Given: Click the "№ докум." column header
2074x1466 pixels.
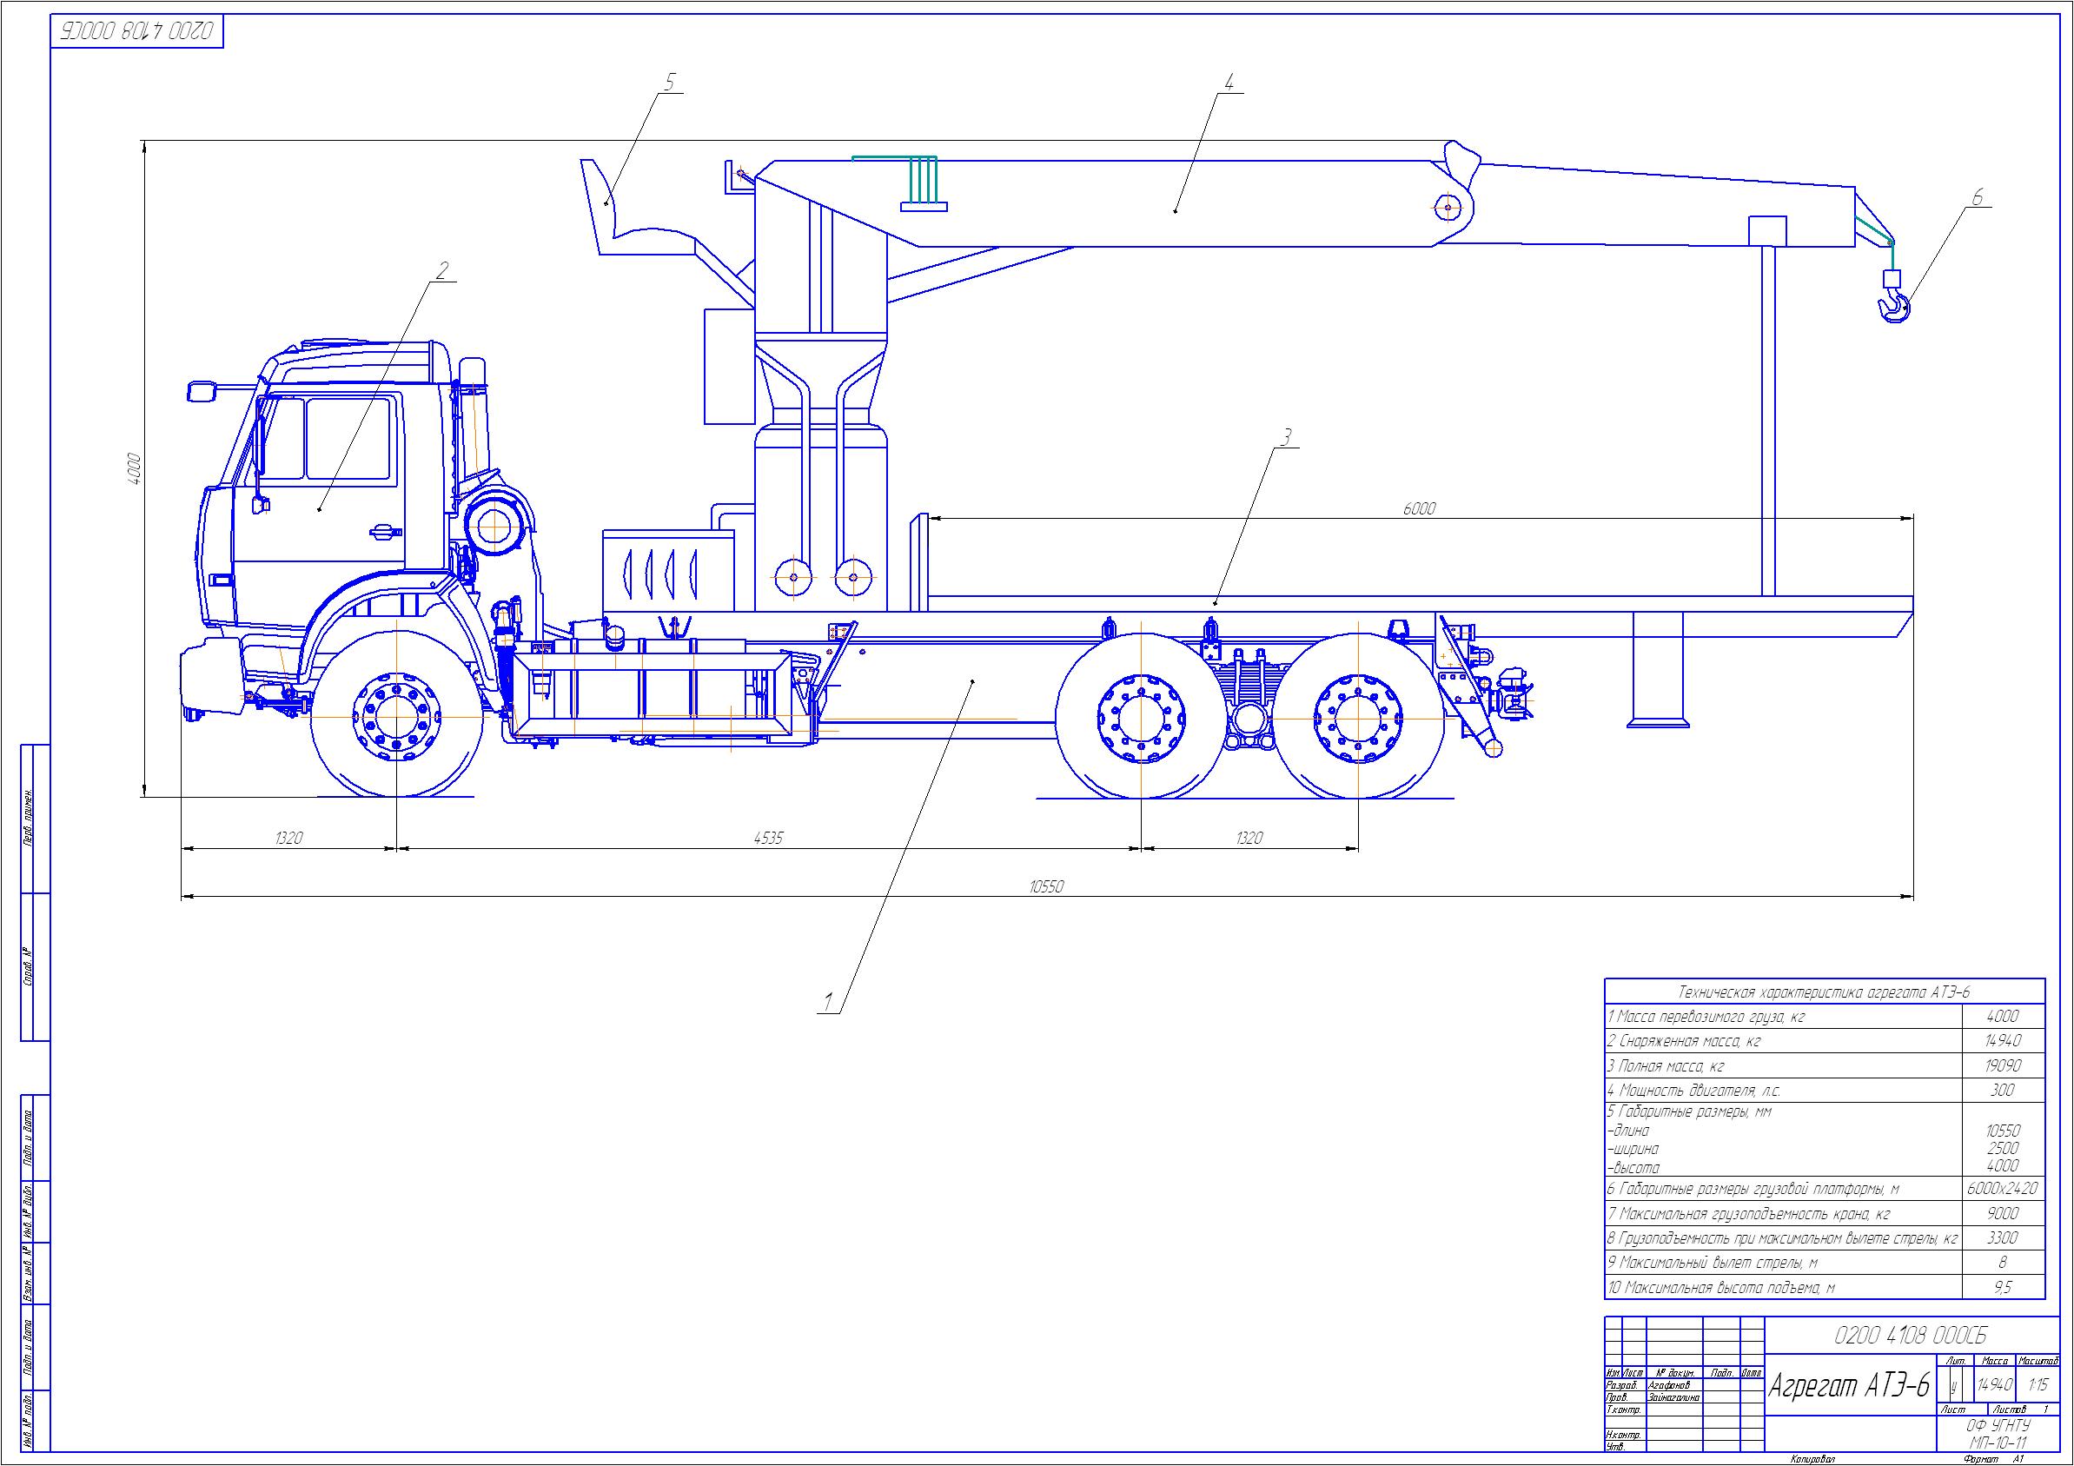Looking at the screenshot, I should 1676,1374.
